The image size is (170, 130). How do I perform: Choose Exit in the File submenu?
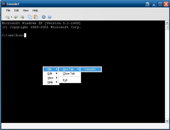tap(69, 80)
